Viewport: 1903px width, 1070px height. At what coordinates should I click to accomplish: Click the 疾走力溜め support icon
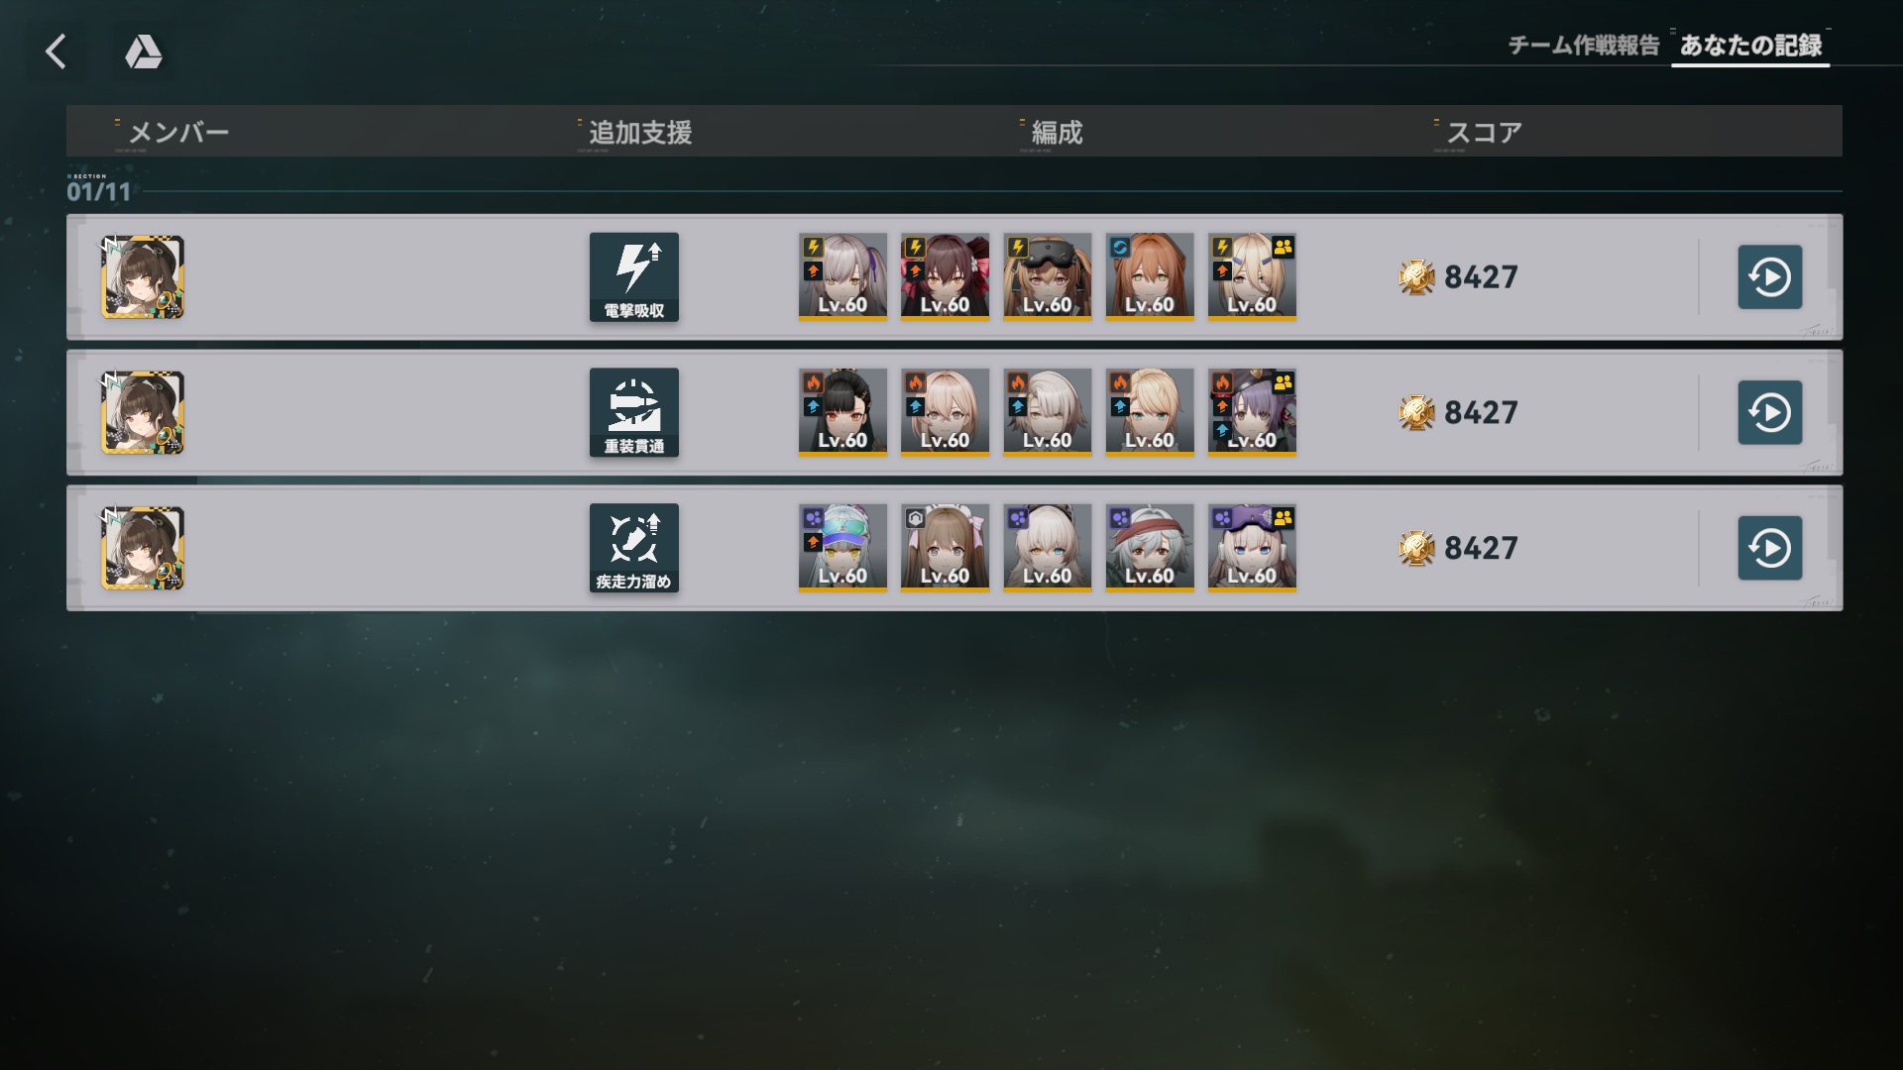click(634, 548)
